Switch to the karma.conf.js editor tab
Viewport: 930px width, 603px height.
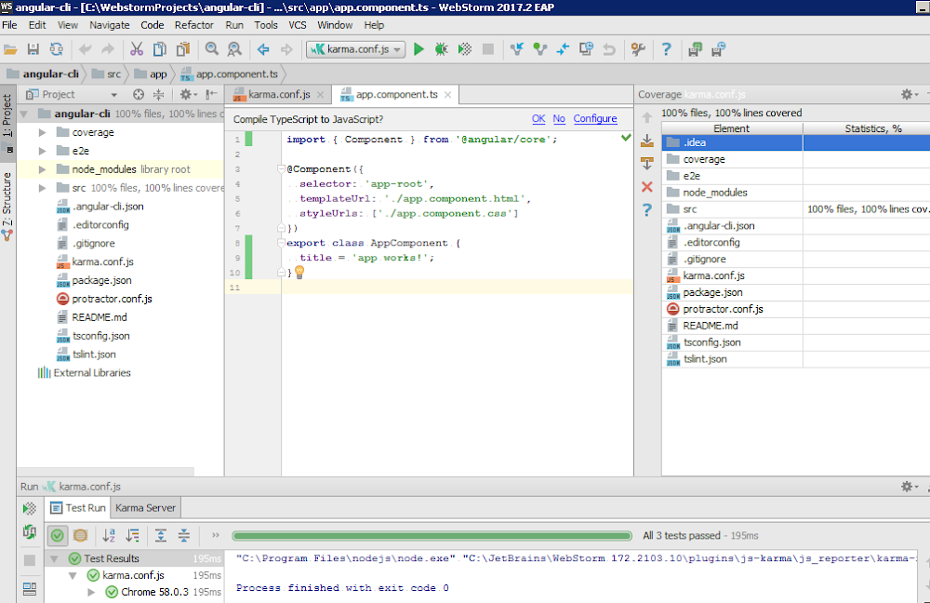(x=279, y=94)
